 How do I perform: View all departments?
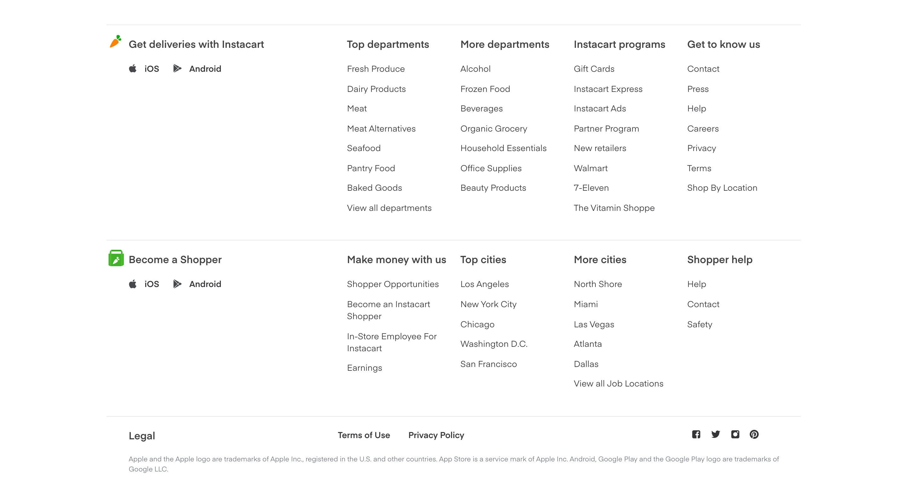(389, 207)
